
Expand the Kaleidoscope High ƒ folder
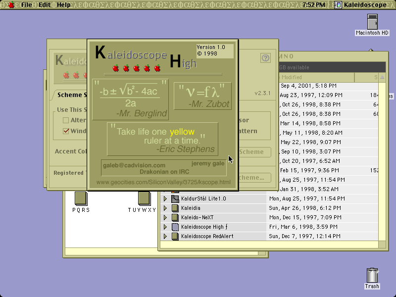pos(165,227)
